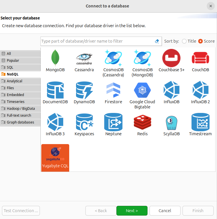This screenshot has width=217, height=219.
Task: Choose the DynamoDB database icon
Action: (x=84, y=90)
